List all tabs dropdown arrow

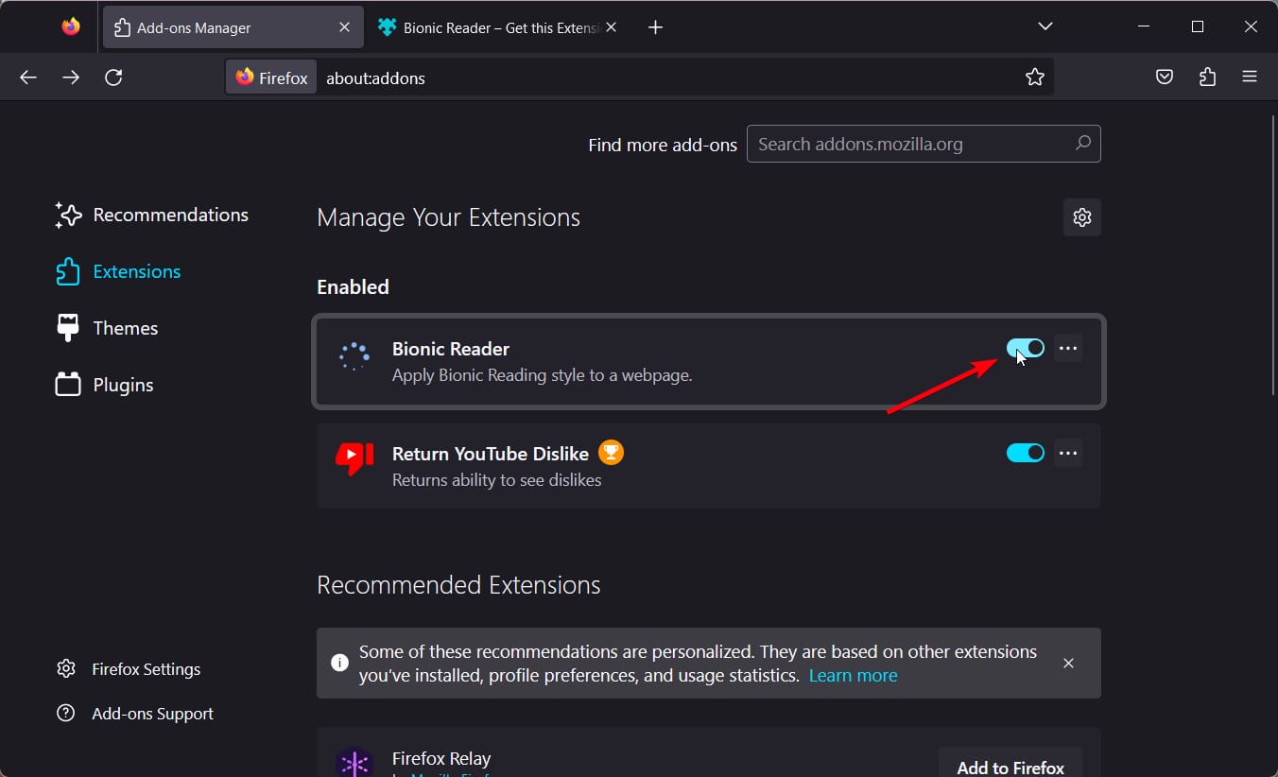pyautogui.click(x=1045, y=27)
